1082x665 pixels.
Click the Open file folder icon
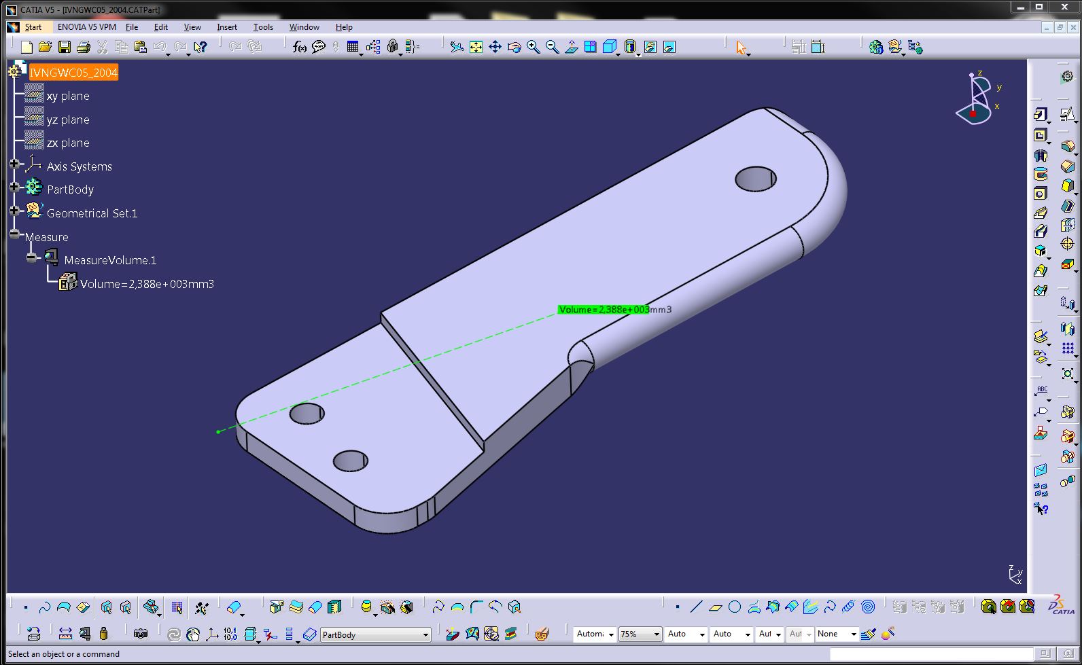point(45,47)
